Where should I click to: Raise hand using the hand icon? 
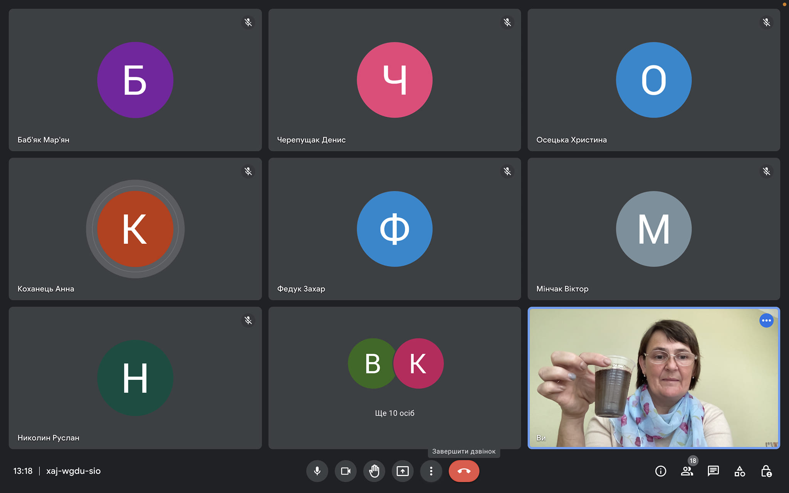click(374, 471)
